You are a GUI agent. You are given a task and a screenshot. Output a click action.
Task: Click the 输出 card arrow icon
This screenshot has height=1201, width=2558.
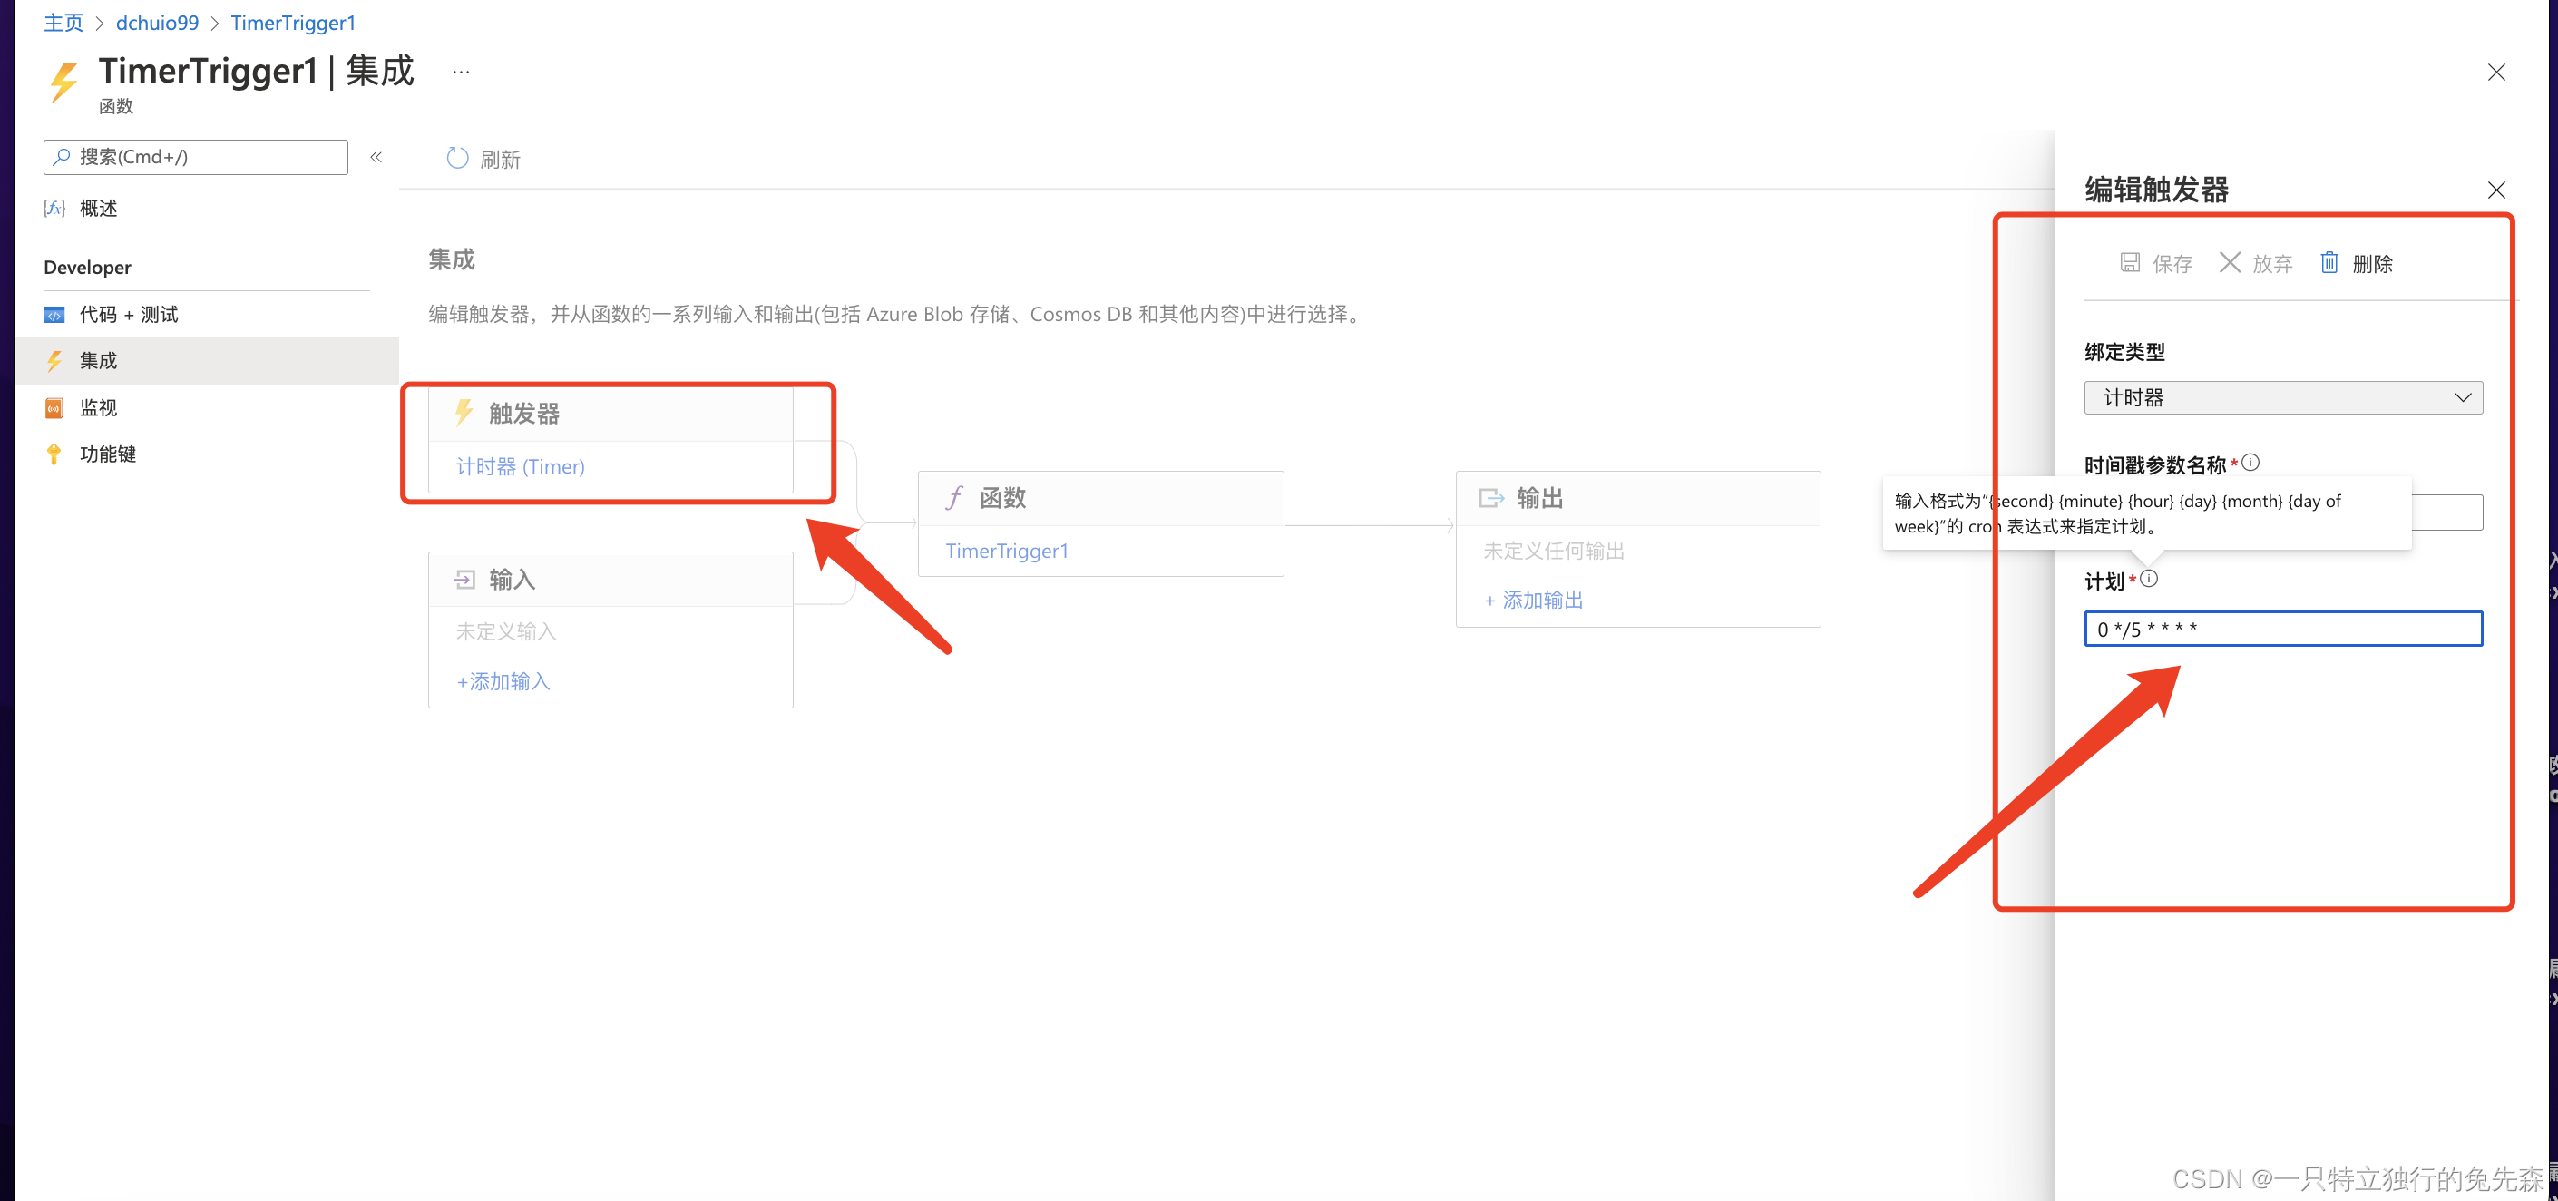pos(1491,498)
